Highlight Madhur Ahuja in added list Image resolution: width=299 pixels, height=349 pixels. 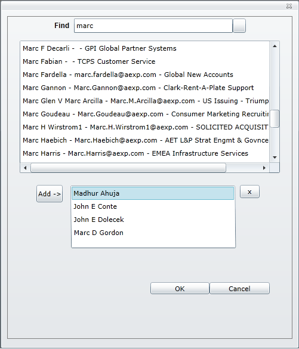coord(153,193)
